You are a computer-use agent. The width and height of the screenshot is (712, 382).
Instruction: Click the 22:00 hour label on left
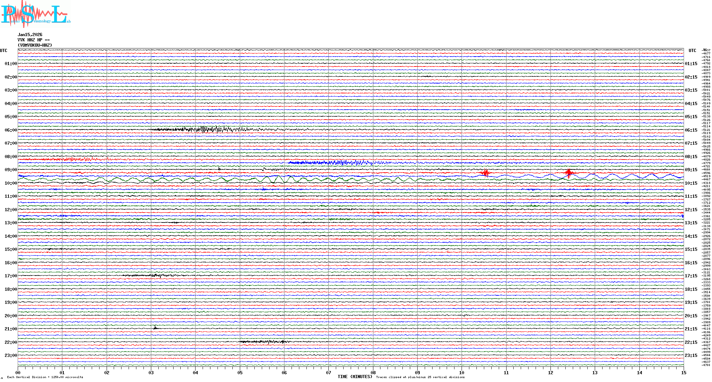(11, 342)
